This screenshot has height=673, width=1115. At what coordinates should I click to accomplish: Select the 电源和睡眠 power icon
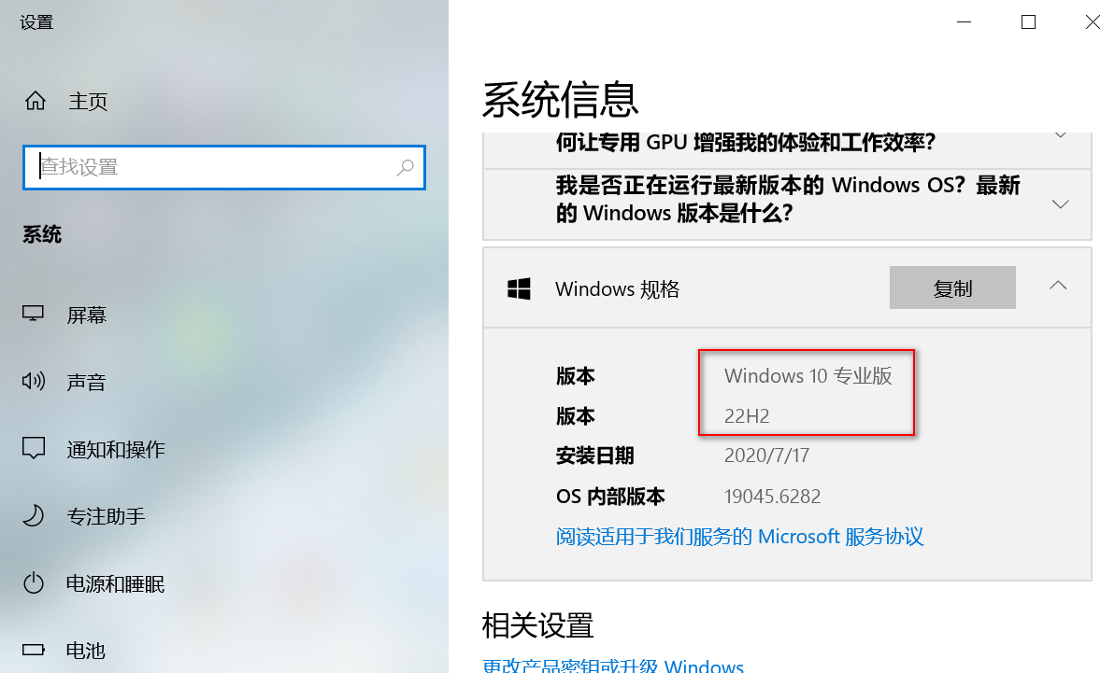point(34,582)
